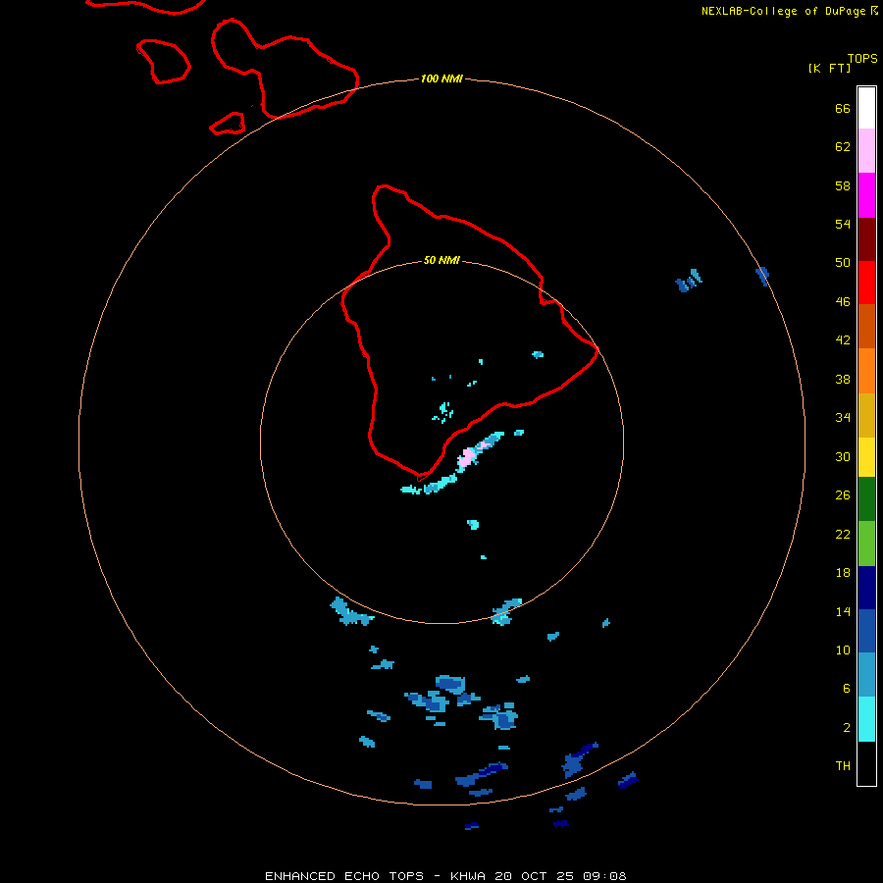The height and width of the screenshot is (883, 883).
Task: Click the legend value 34
Action: click(x=843, y=417)
